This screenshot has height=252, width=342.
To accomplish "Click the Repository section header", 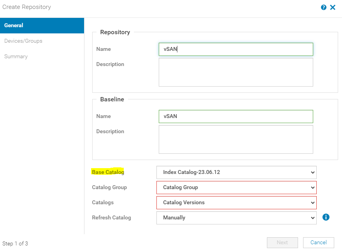I will tap(114, 32).
